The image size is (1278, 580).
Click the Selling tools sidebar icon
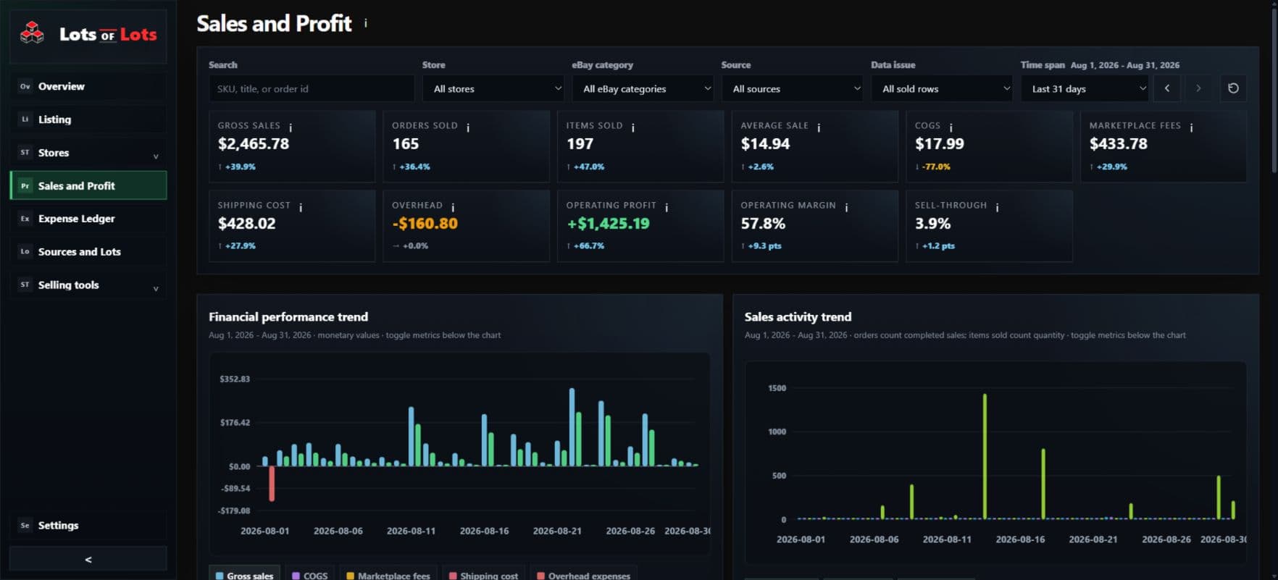click(25, 285)
